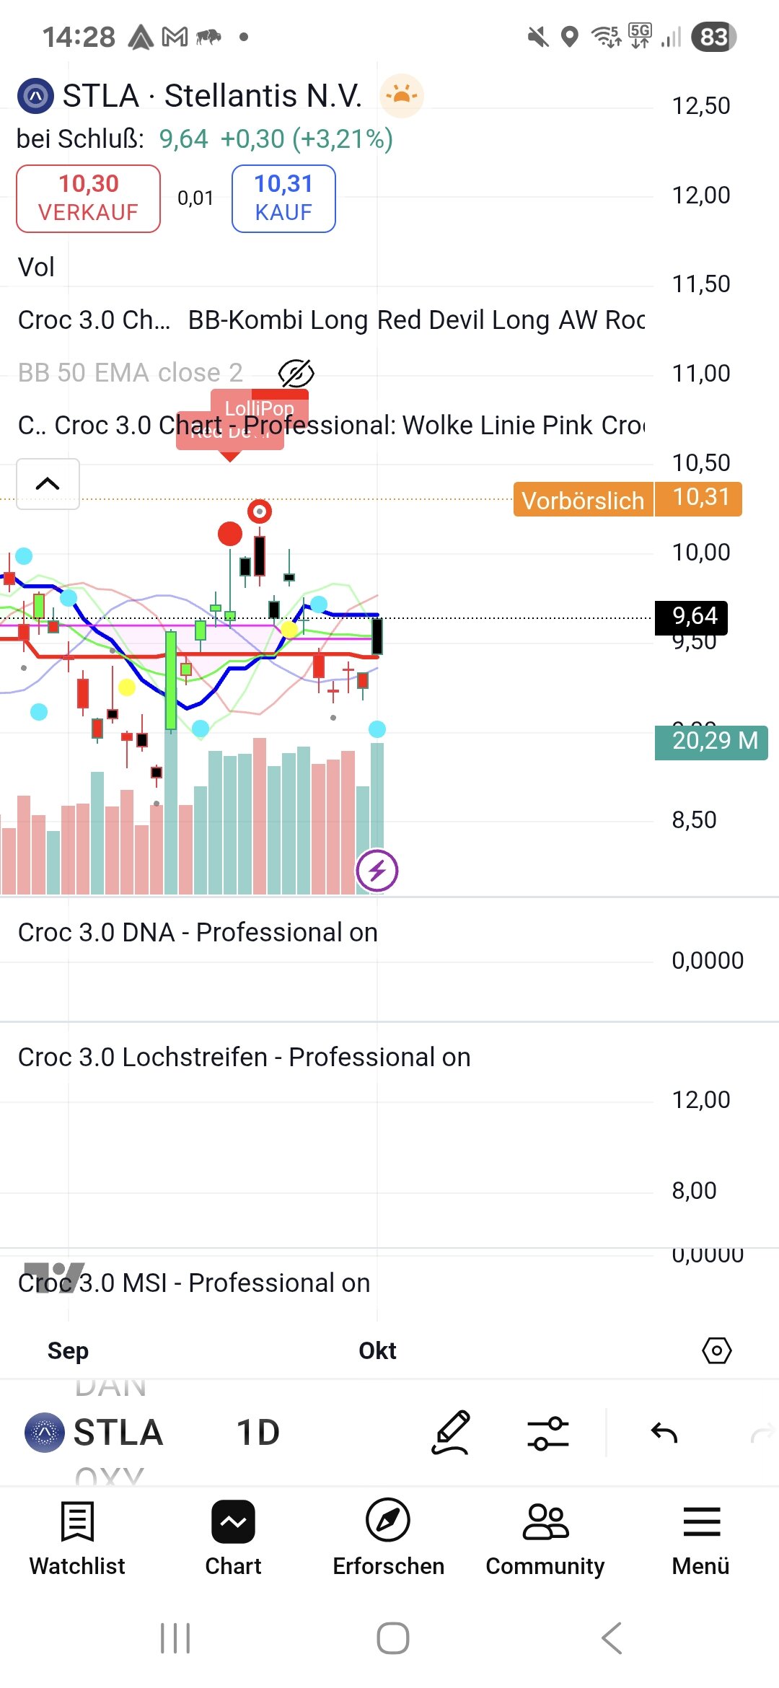Tap the pre-market sun icon by Stellantis

tap(402, 95)
